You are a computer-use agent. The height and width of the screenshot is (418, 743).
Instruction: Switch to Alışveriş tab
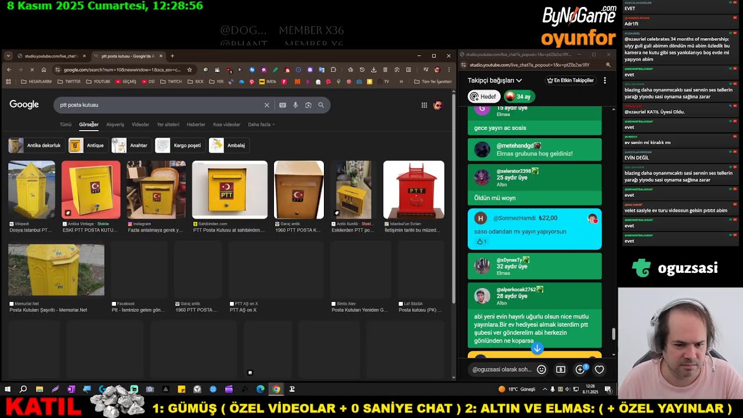tap(115, 124)
